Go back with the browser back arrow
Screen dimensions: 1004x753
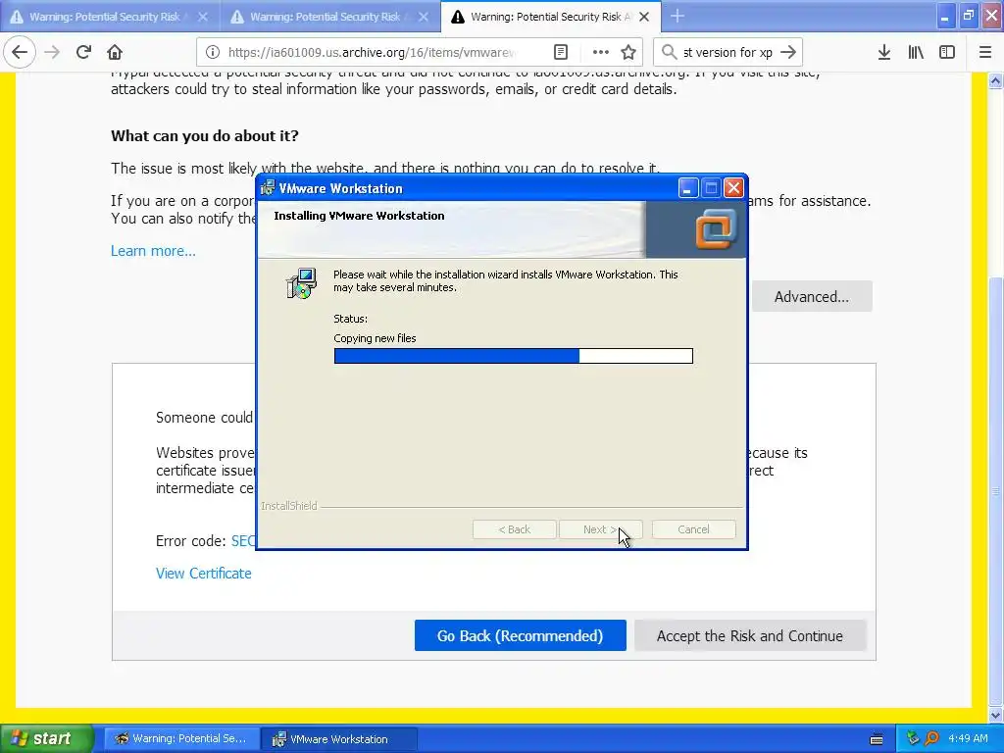pos(20,52)
